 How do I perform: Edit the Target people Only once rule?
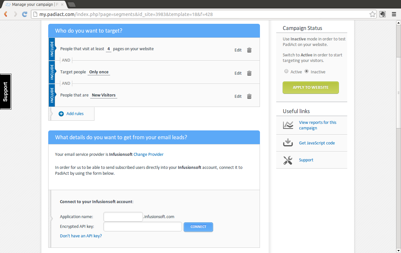point(238,73)
